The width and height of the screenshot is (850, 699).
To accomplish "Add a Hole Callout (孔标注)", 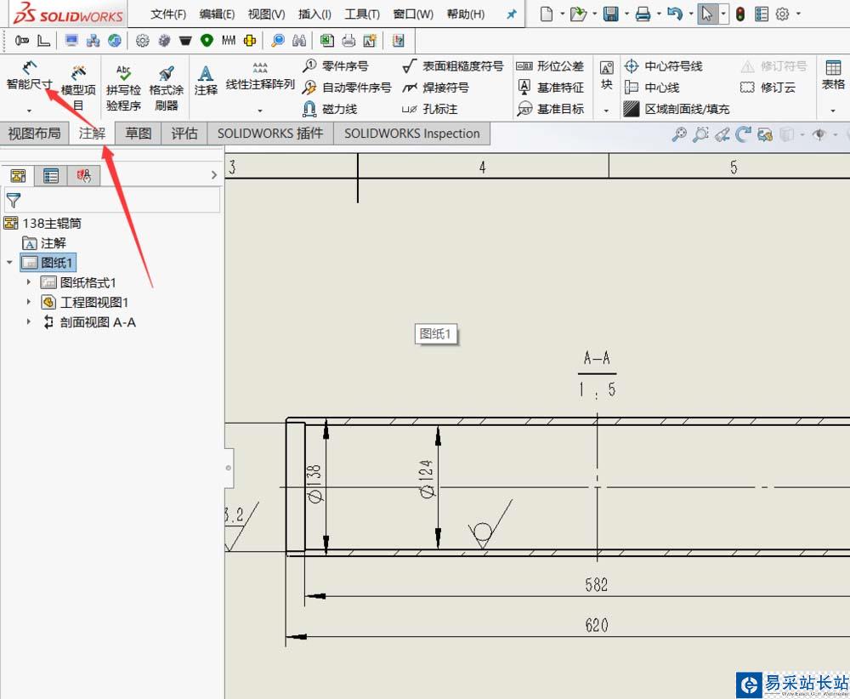I will 430,109.
